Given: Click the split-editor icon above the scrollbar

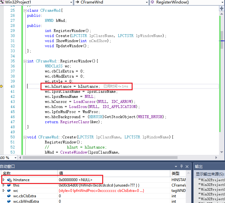Looking at the screenshot, I should point(222,9).
